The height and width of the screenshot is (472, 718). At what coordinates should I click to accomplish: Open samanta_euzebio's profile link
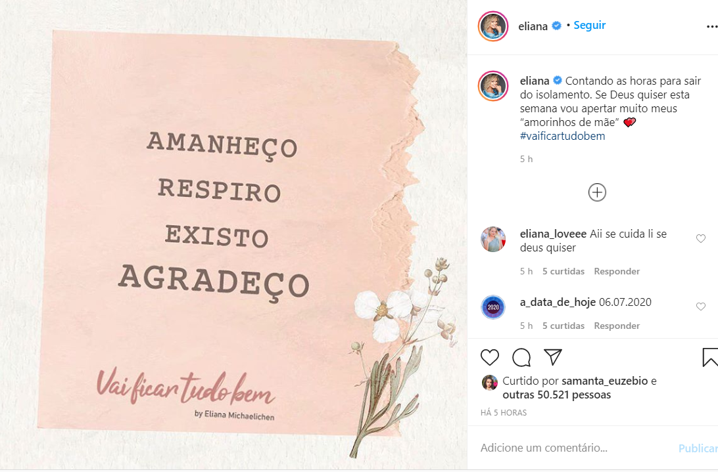coord(604,381)
